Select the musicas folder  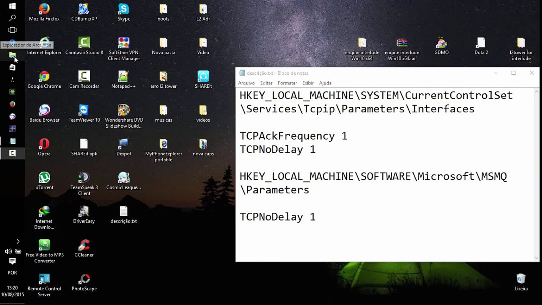tap(163, 114)
